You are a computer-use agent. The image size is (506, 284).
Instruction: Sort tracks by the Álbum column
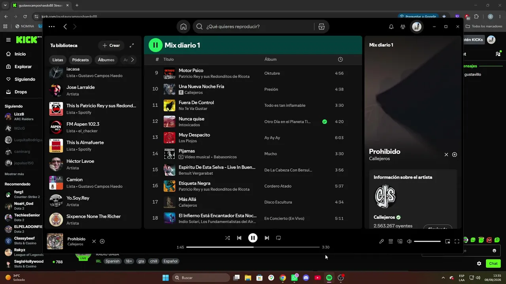[270, 59]
